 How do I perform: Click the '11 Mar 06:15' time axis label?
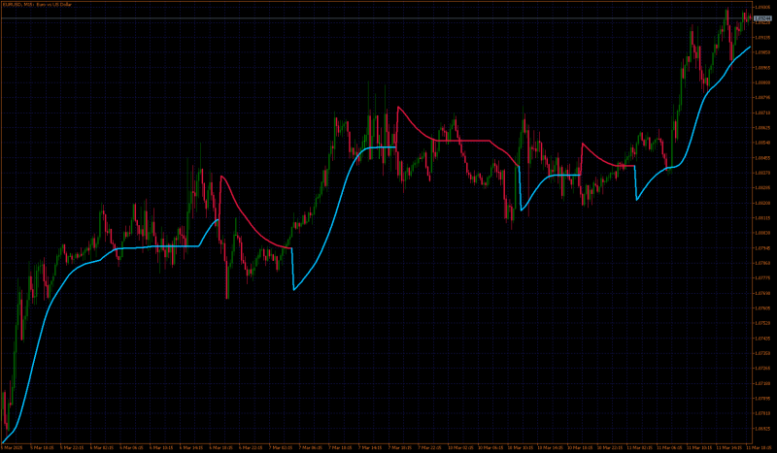click(668, 447)
